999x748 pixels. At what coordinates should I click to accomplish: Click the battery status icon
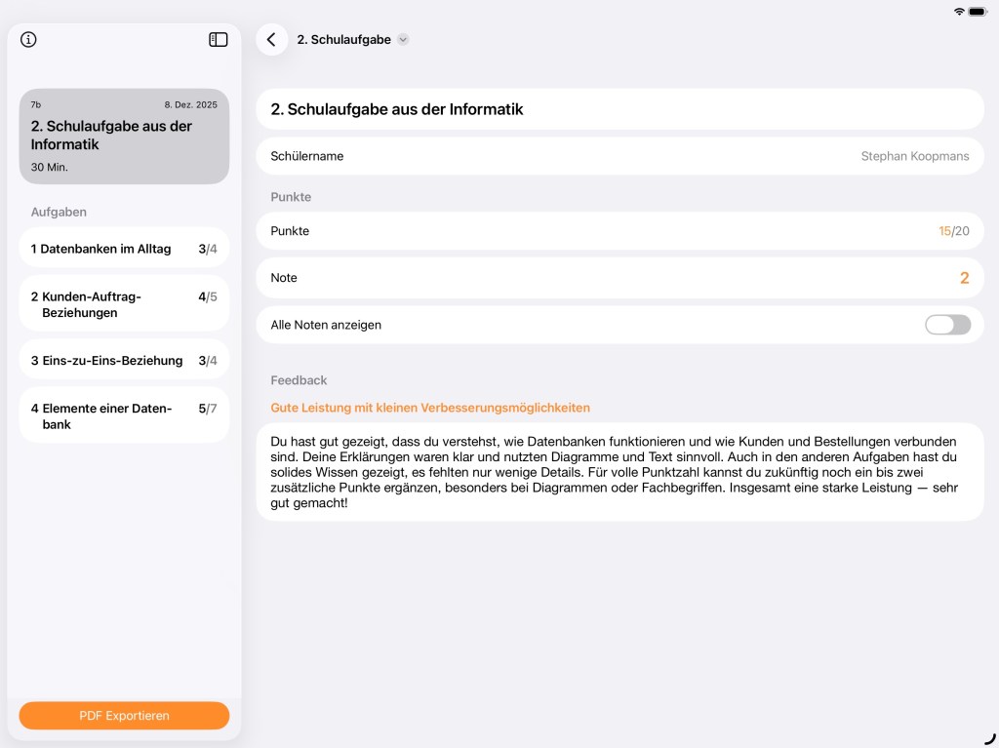[x=978, y=11]
